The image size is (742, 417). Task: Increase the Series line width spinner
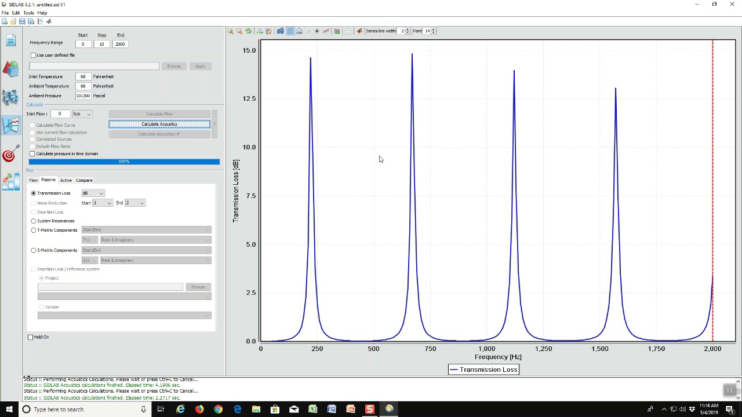coord(408,29)
